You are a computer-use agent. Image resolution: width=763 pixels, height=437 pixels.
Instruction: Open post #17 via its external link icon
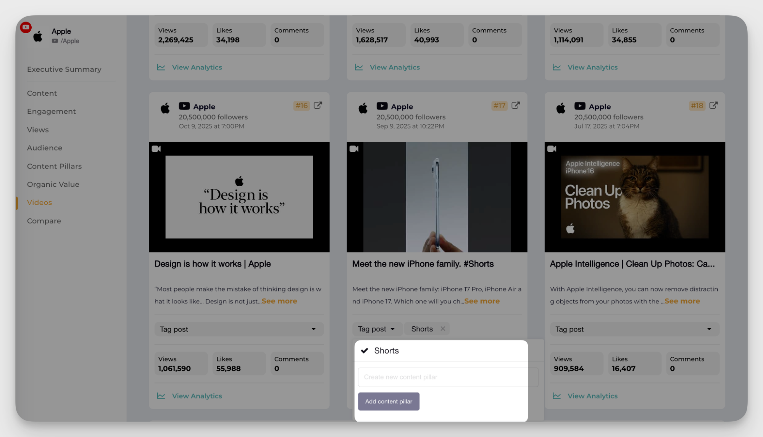(516, 105)
